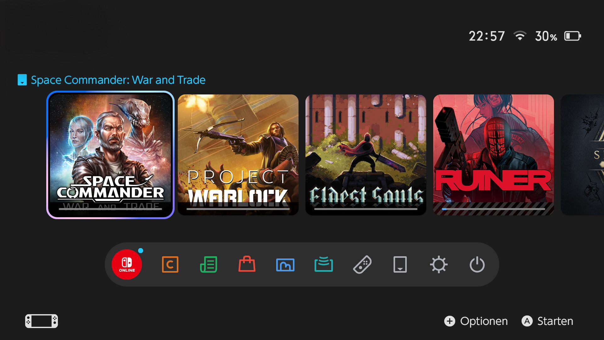This screenshot has height=340, width=604.
Task: Click the RUINER download progress bar
Action: point(494,209)
